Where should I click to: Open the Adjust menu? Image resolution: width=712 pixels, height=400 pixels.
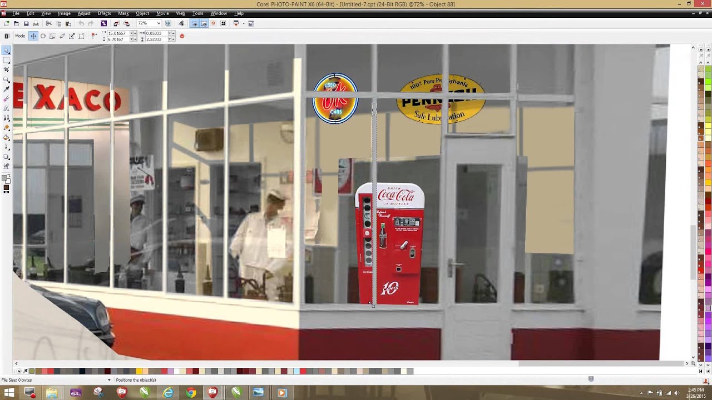coord(84,13)
